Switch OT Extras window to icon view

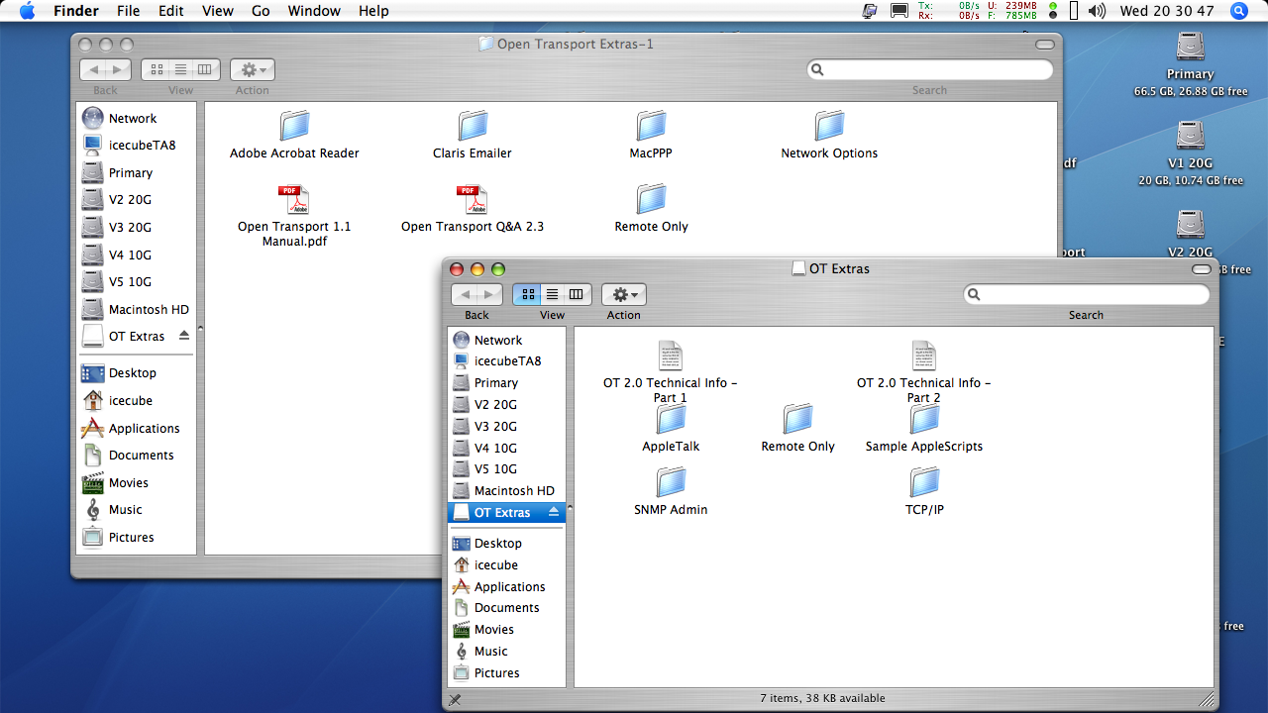pos(527,294)
